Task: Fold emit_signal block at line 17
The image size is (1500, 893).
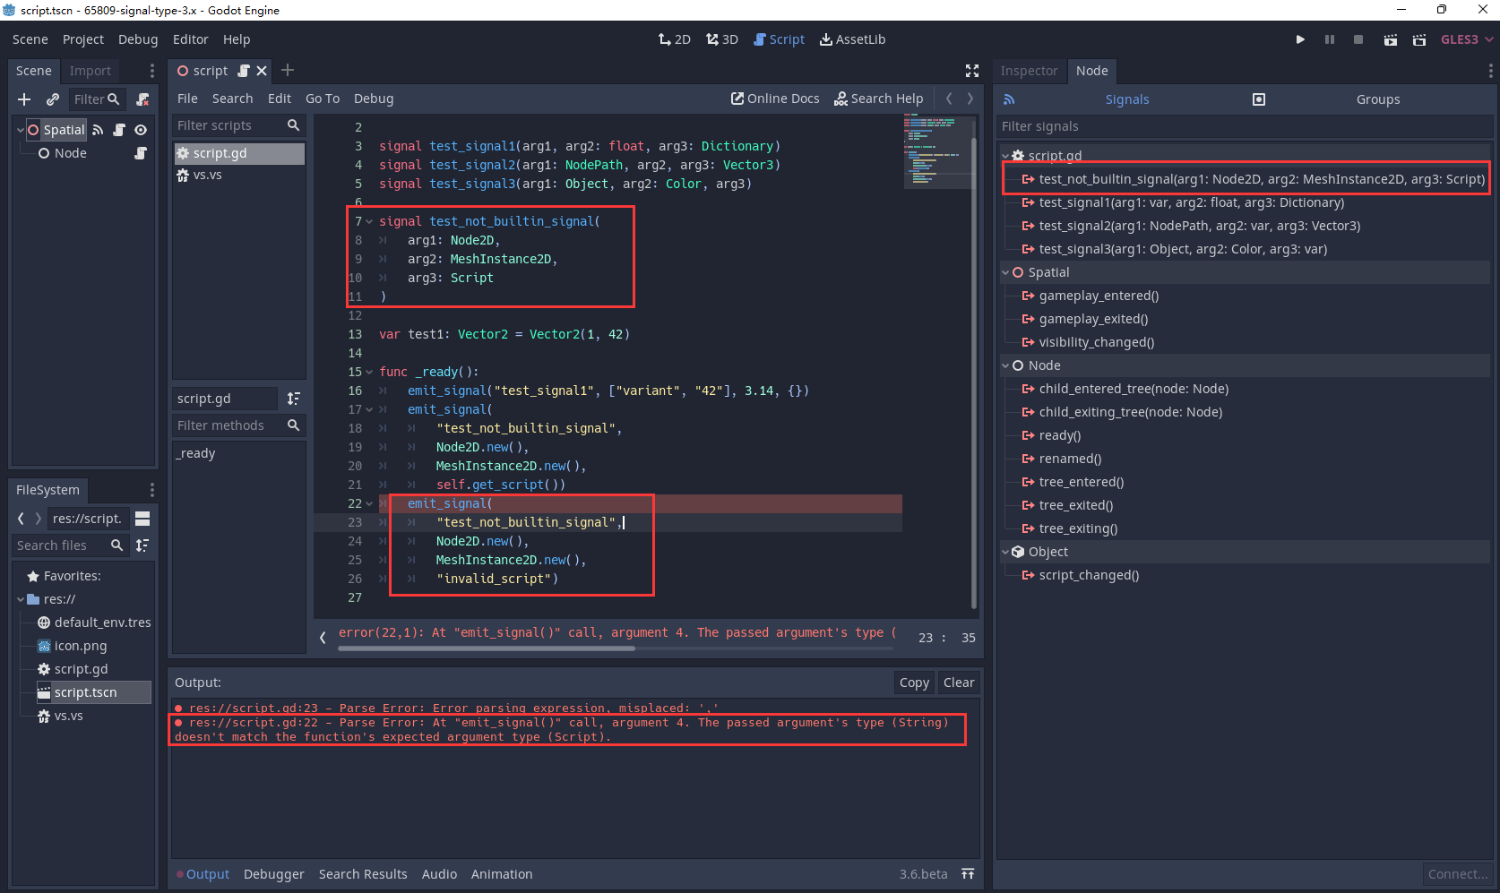Action: click(x=369, y=409)
